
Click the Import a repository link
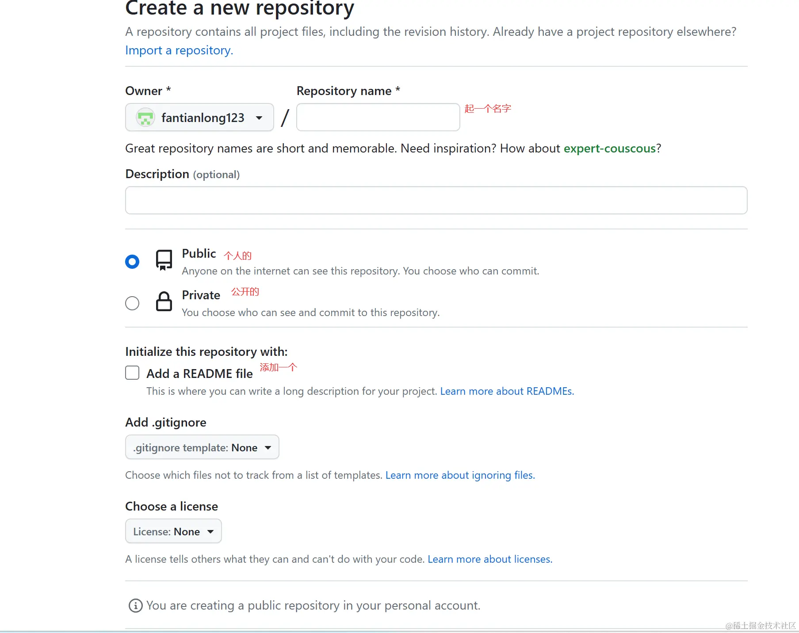[x=179, y=50]
